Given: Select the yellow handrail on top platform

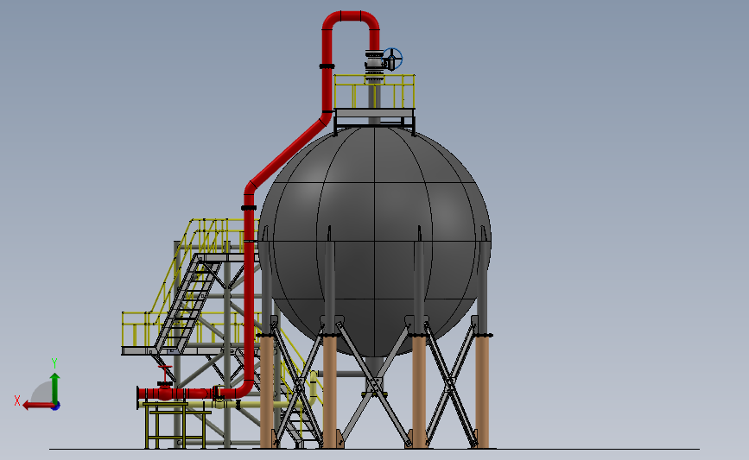Looking at the screenshot, I should (375, 91).
